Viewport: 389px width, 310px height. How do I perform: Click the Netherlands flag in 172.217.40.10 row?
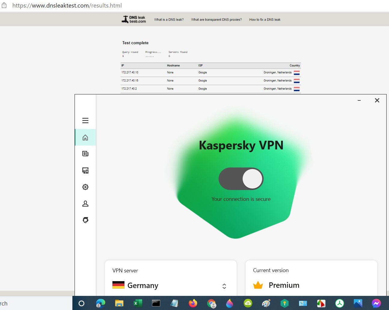pyautogui.click(x=297, y=73)
